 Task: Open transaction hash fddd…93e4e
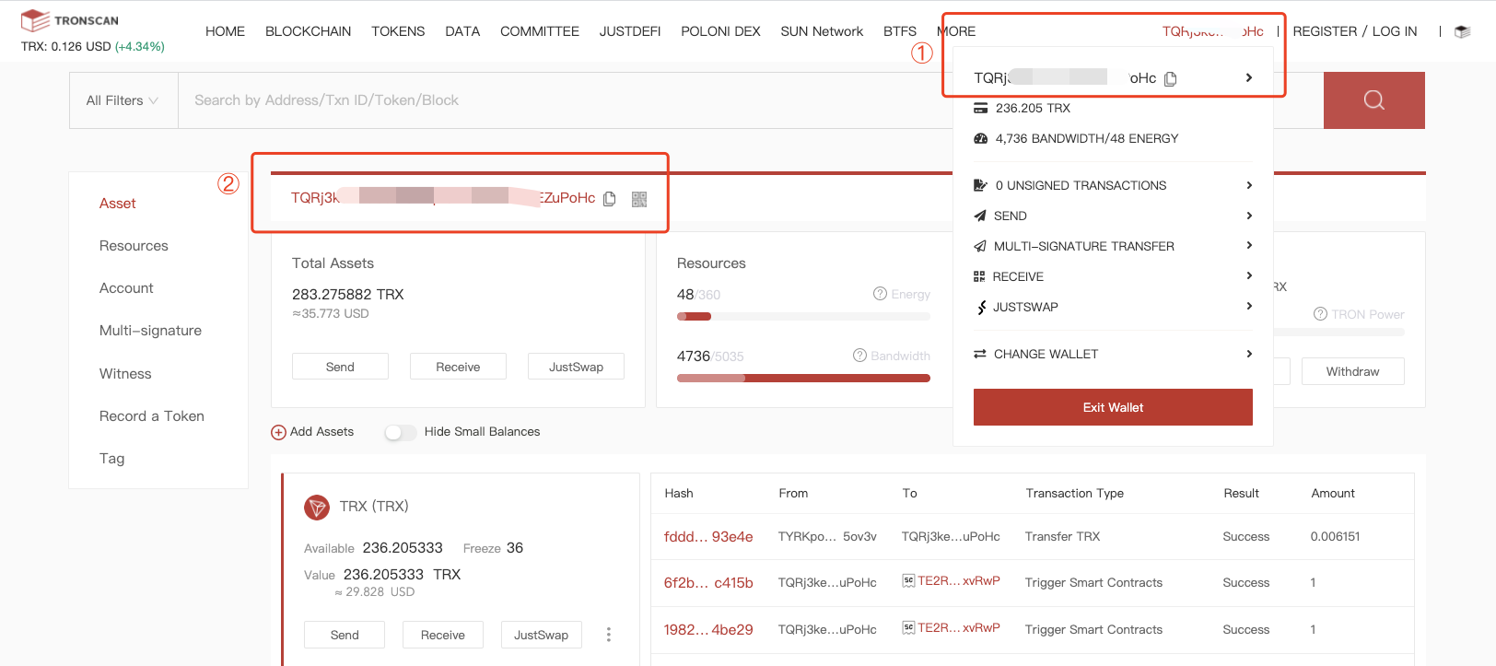(x=708, y=537)
